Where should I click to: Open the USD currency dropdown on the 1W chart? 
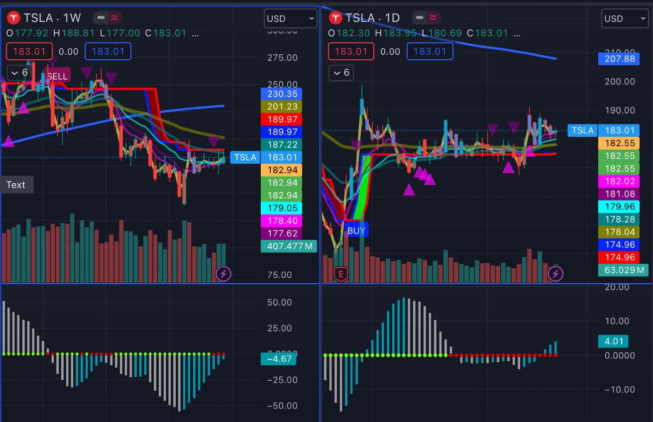pyautogui.click(x=291, y=18)
